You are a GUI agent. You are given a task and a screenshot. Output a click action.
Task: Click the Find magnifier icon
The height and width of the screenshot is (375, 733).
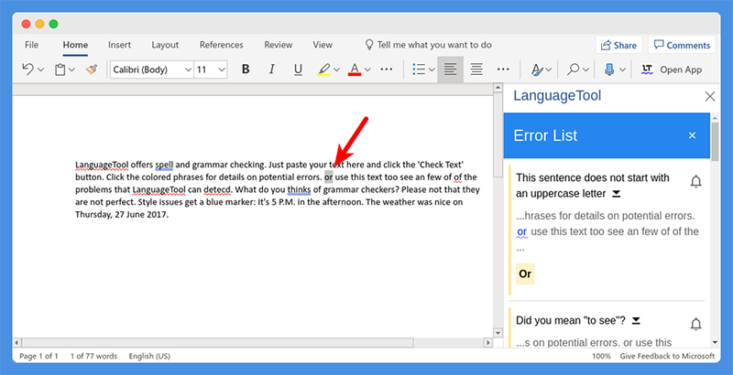[x=573, y=70]
